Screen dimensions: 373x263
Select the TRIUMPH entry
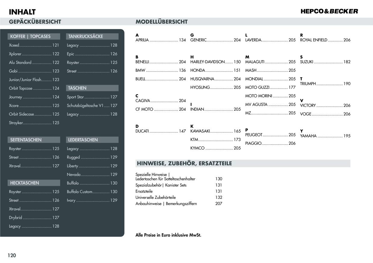325,84
